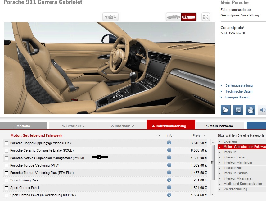Viewport: 266px width, 201px height.
Task: Enable Porsche Doppelkupplungsgetriebe (PDK) checkbox
Action: [x=7, y=143]
